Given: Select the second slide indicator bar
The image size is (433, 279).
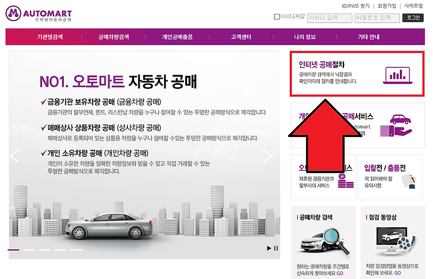Looking at the screenshot, I should (x=29, y=250).
